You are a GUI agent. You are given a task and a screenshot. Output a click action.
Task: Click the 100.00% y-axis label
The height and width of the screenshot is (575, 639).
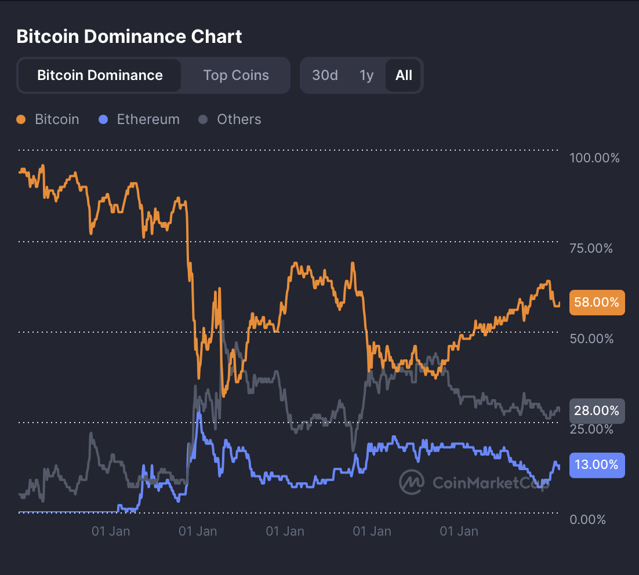(594, 158)
